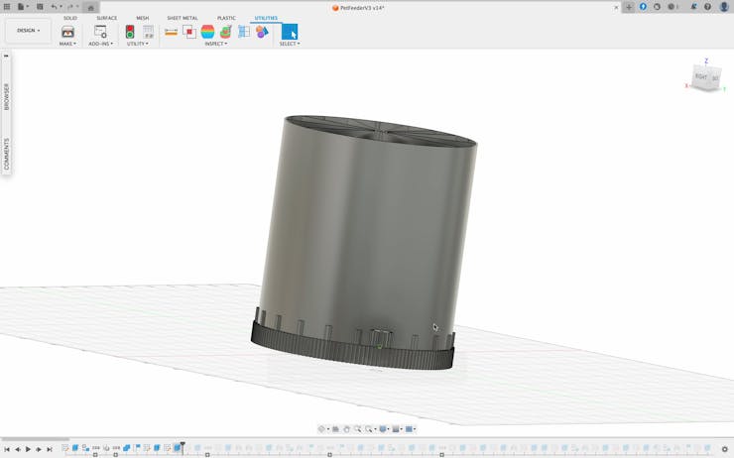The width and height of the screenshot is (734, 458).
Task: Expand the SELECT dropdown
Action: 290,44
